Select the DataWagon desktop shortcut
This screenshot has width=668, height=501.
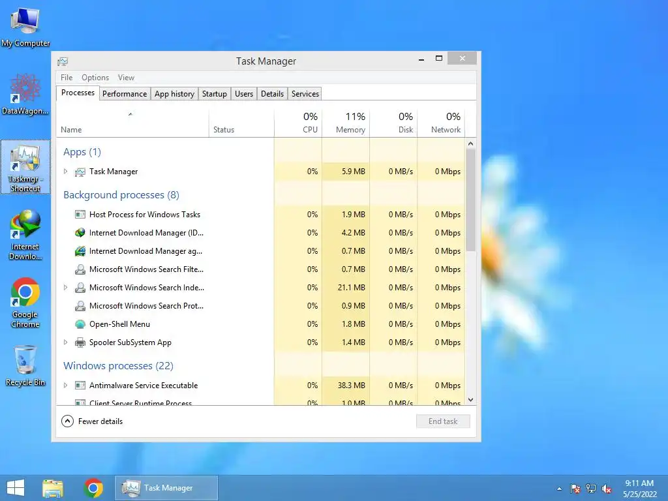25,94
